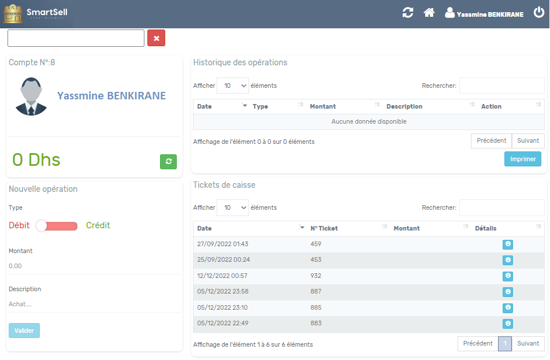Screen dimensions: 550x360
Task: Sort tickets by Montant column
Action: point(430,228)
